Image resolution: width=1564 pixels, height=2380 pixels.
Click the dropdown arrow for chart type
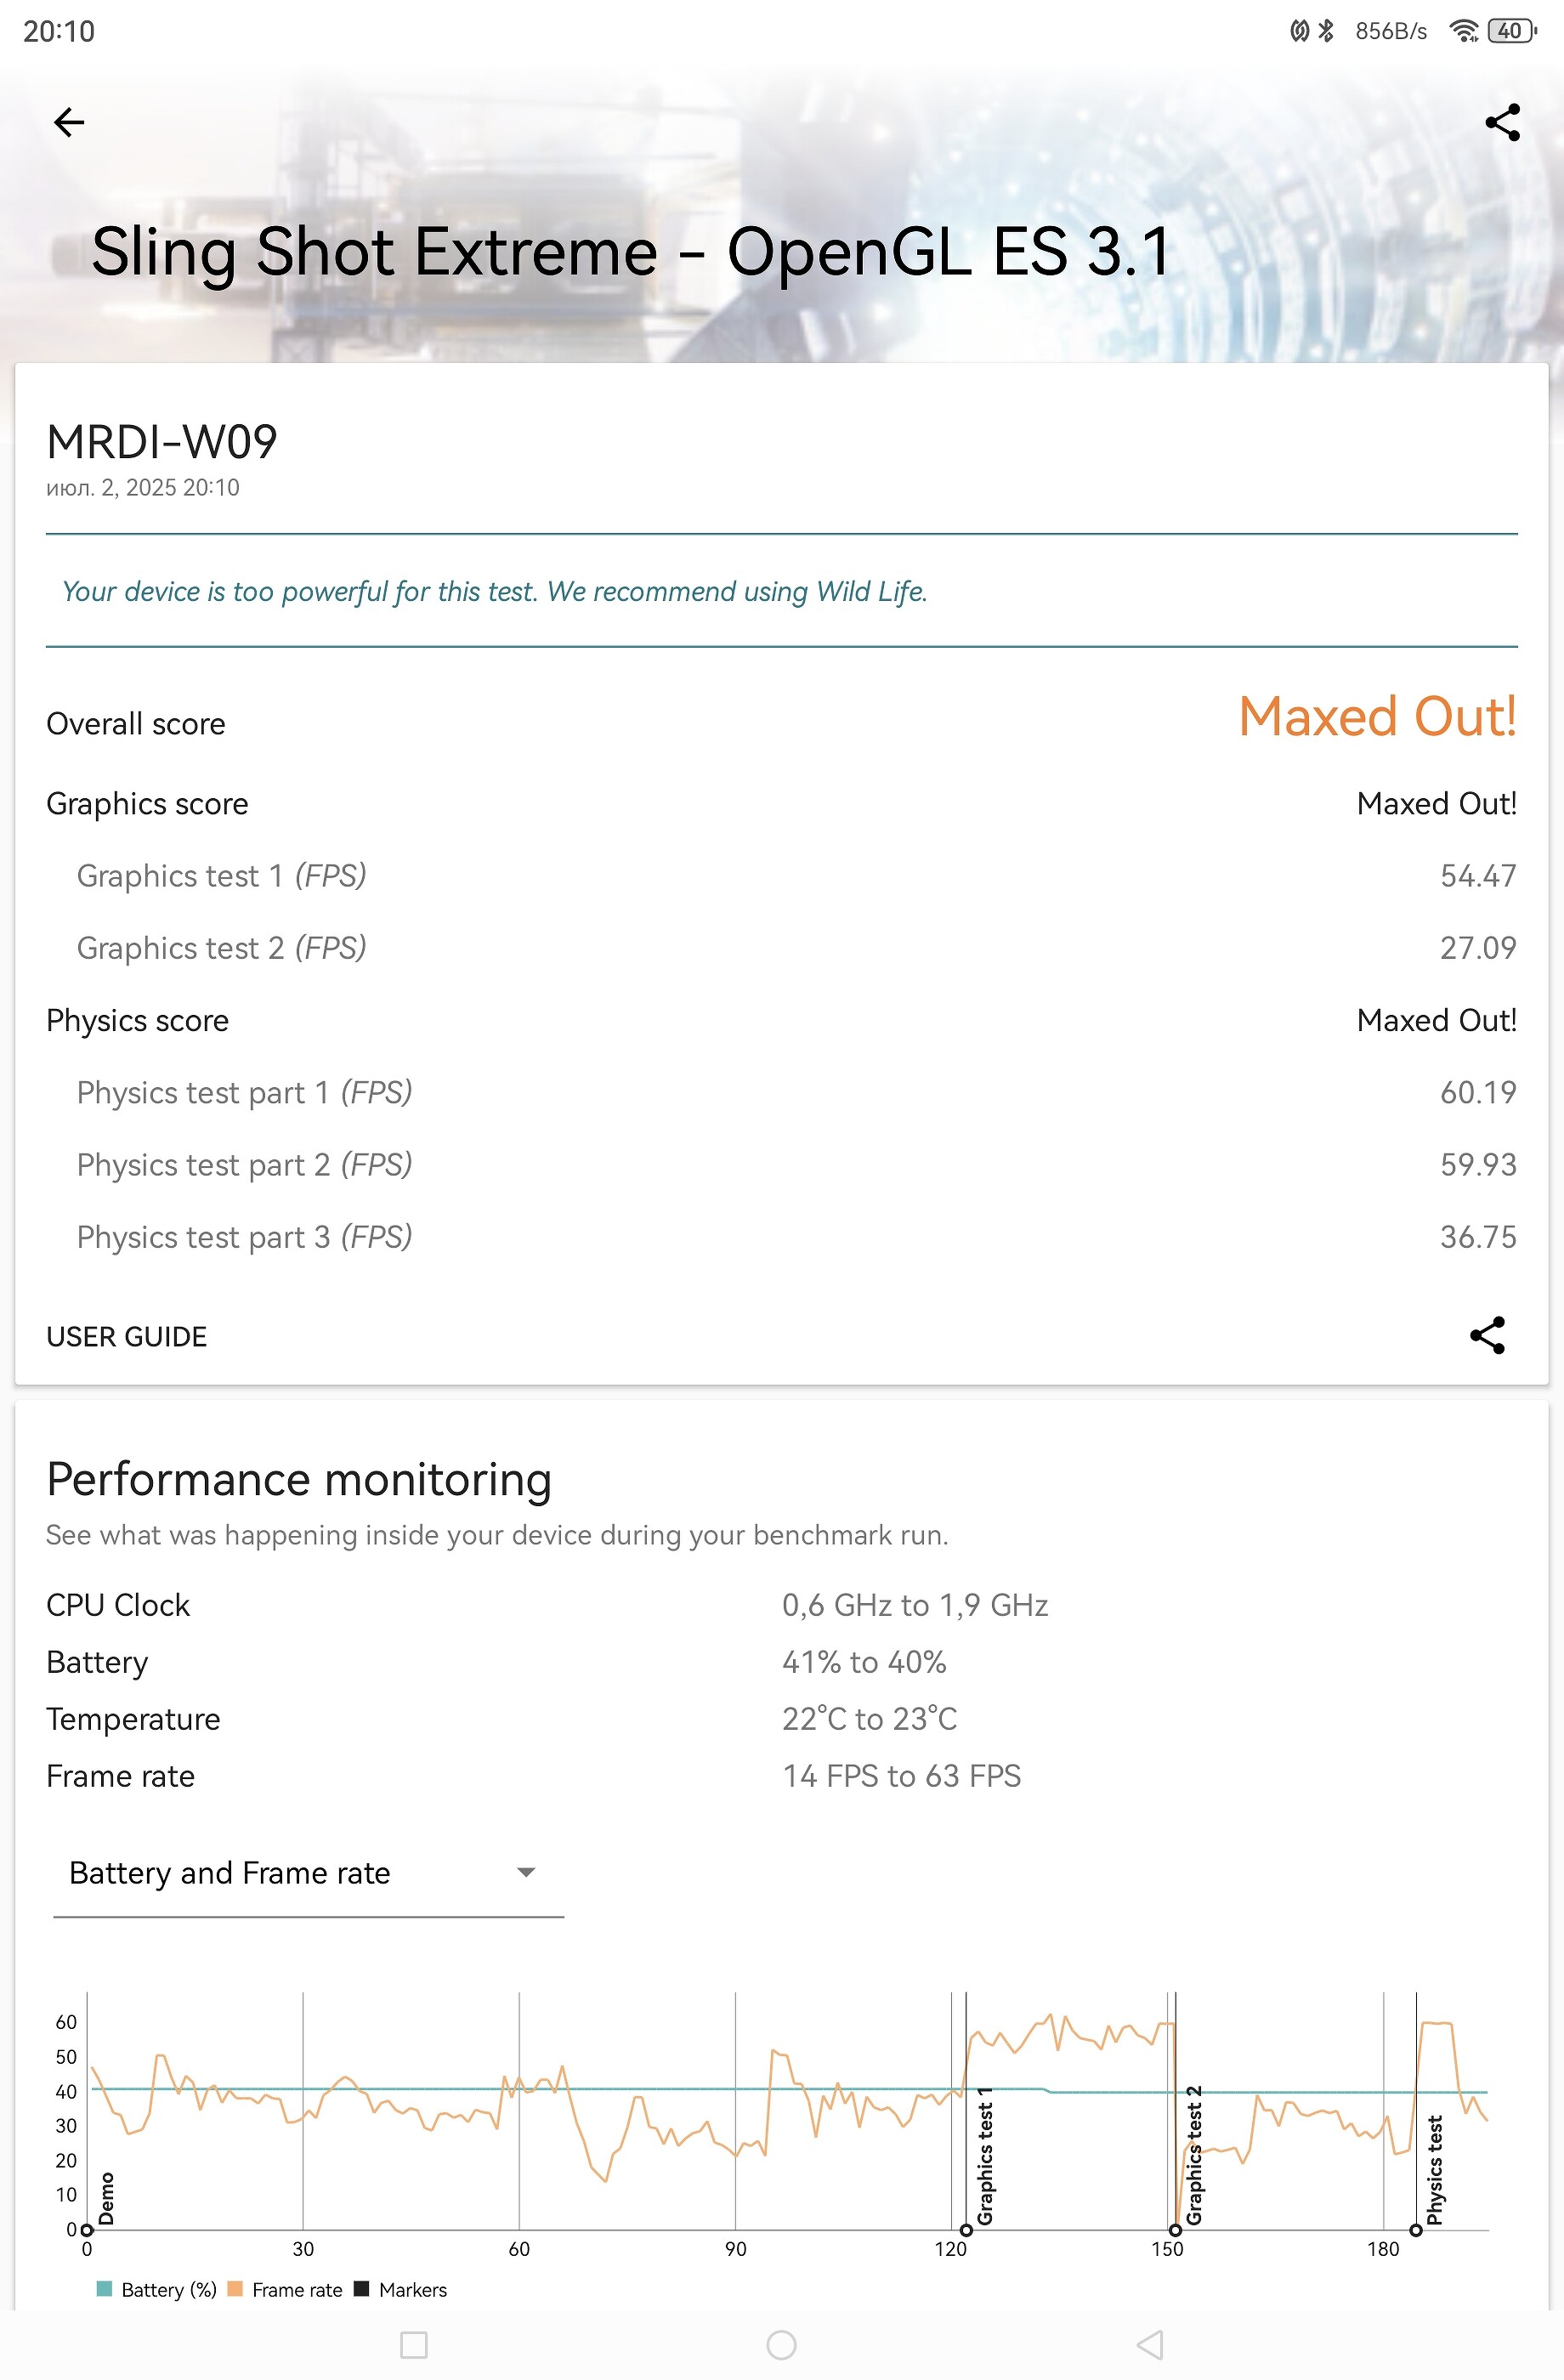526,1873
